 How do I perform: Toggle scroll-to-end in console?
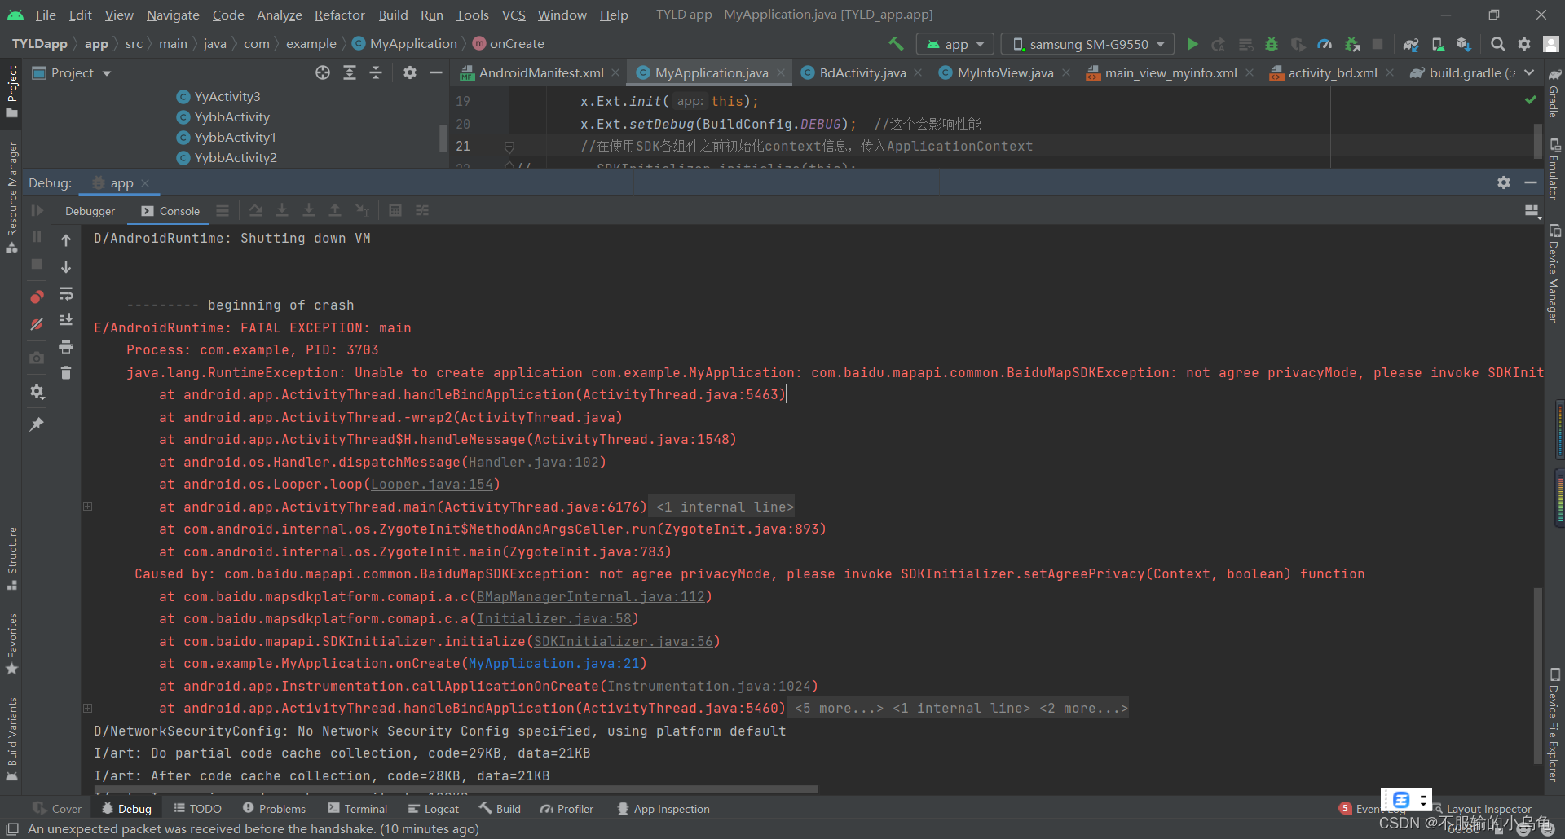coord(66,319)
